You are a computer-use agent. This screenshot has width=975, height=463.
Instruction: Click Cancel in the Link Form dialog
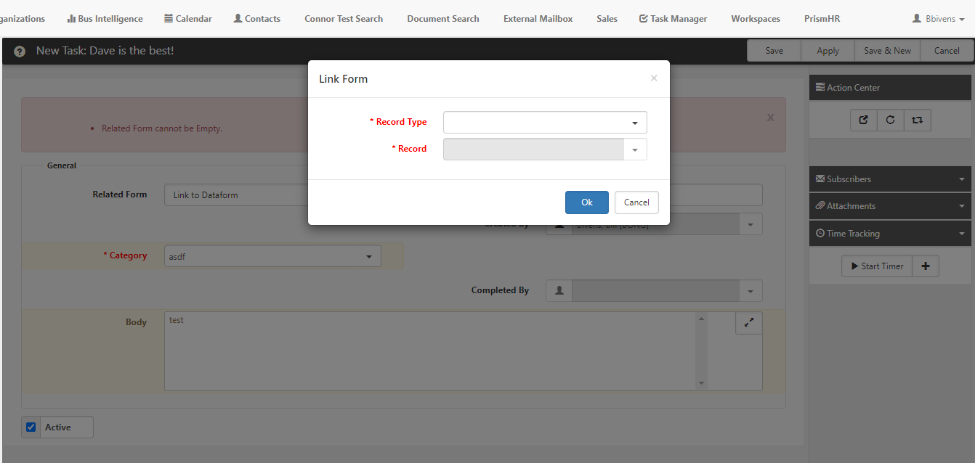coord(636,202)
